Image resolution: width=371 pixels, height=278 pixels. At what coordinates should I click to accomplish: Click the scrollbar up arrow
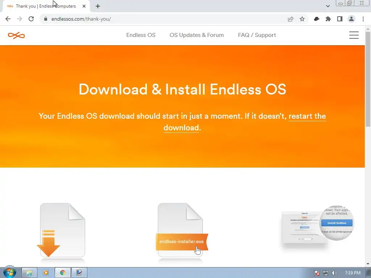368,29
